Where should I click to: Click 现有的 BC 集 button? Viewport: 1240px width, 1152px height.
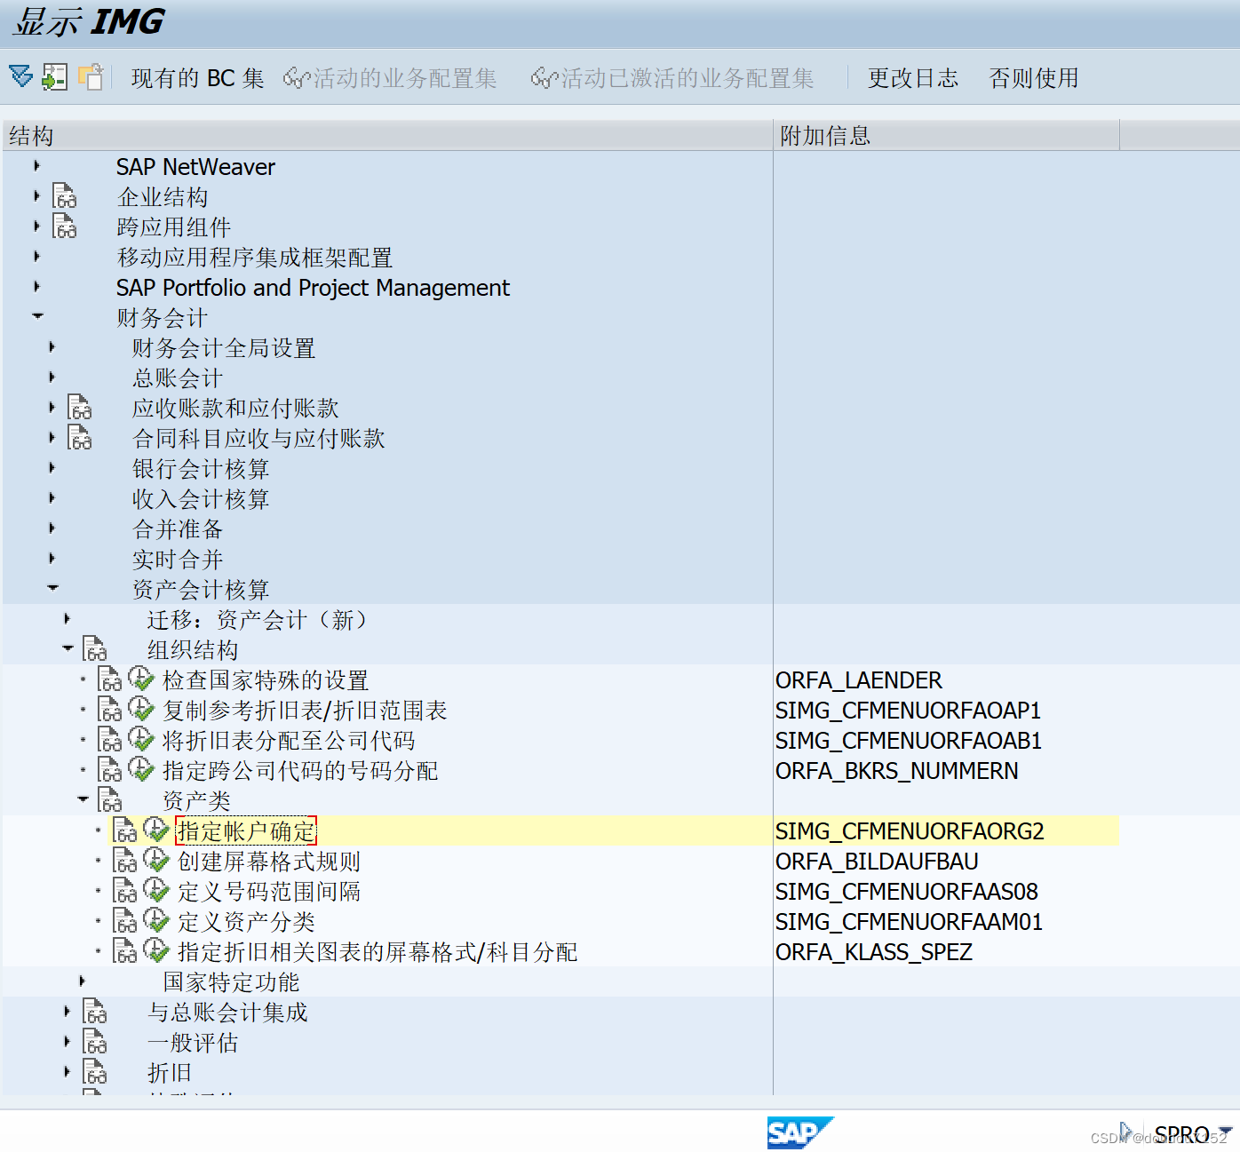click(197, 78)
